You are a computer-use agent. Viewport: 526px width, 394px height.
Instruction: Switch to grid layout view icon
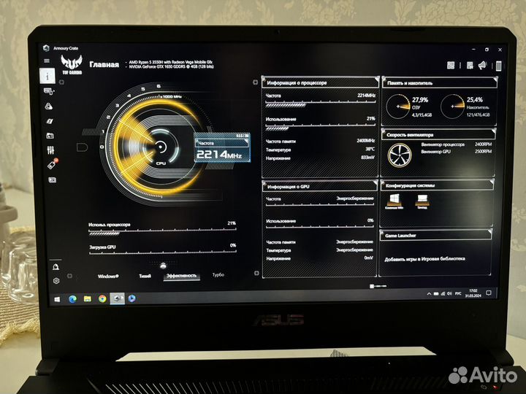click(x=451, y=66)
